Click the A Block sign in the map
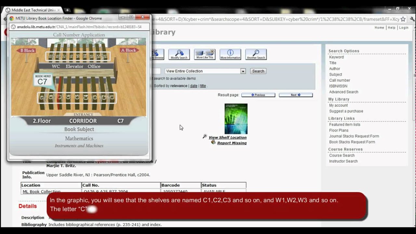Image resolution: width=416 pixels, height=234 pixels. click(x=129, y=50)
